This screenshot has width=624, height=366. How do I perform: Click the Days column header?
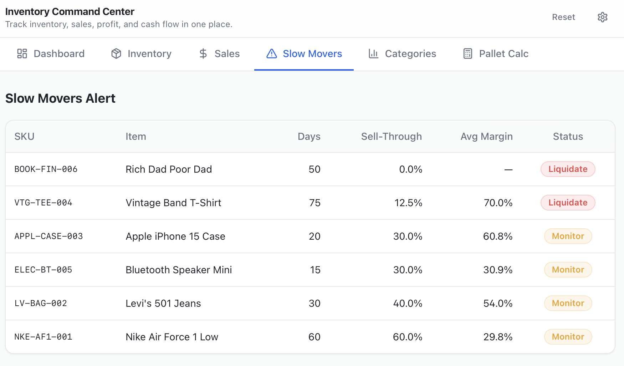click(x=309, y=136)
